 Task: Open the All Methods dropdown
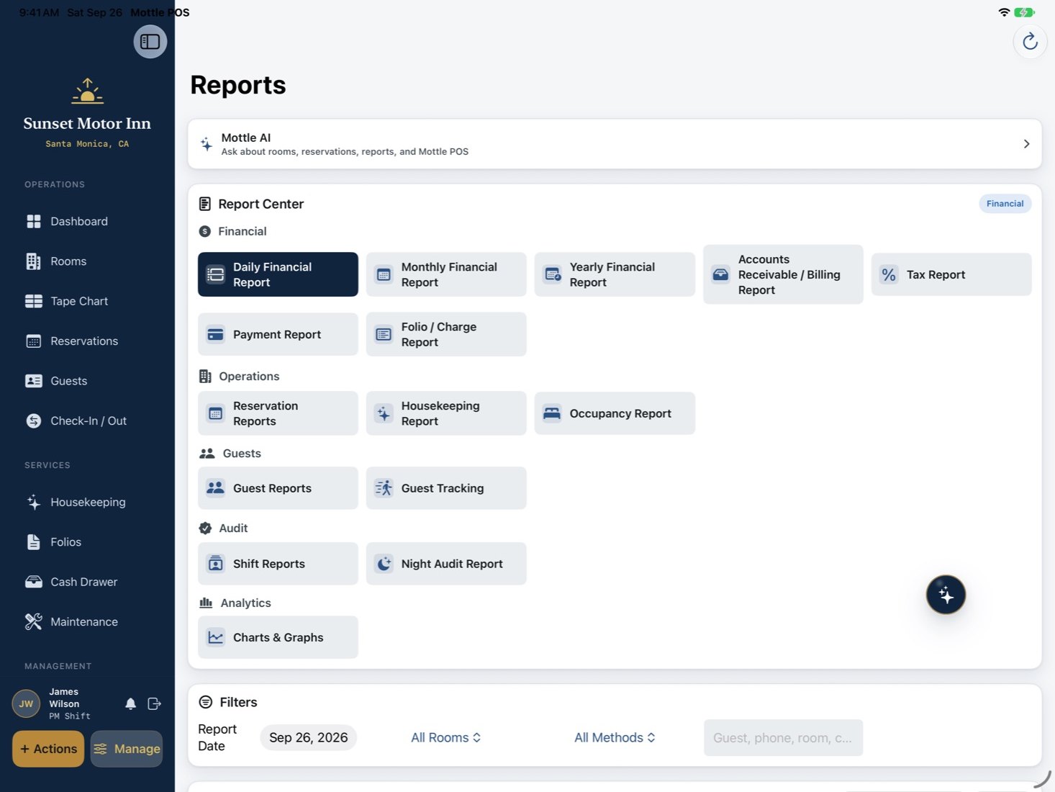point(615,737)
